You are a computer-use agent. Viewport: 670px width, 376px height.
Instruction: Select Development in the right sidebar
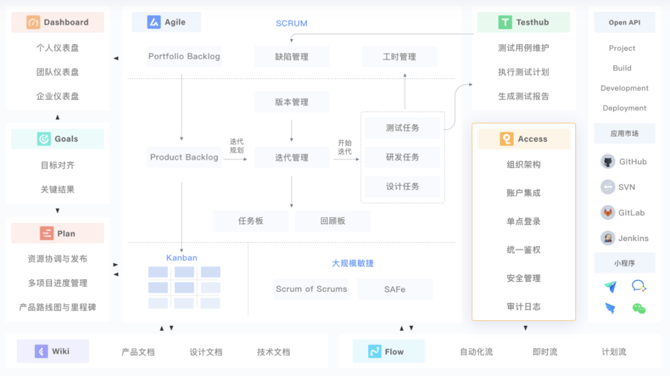pyautogui.click(x=625, y=88)
